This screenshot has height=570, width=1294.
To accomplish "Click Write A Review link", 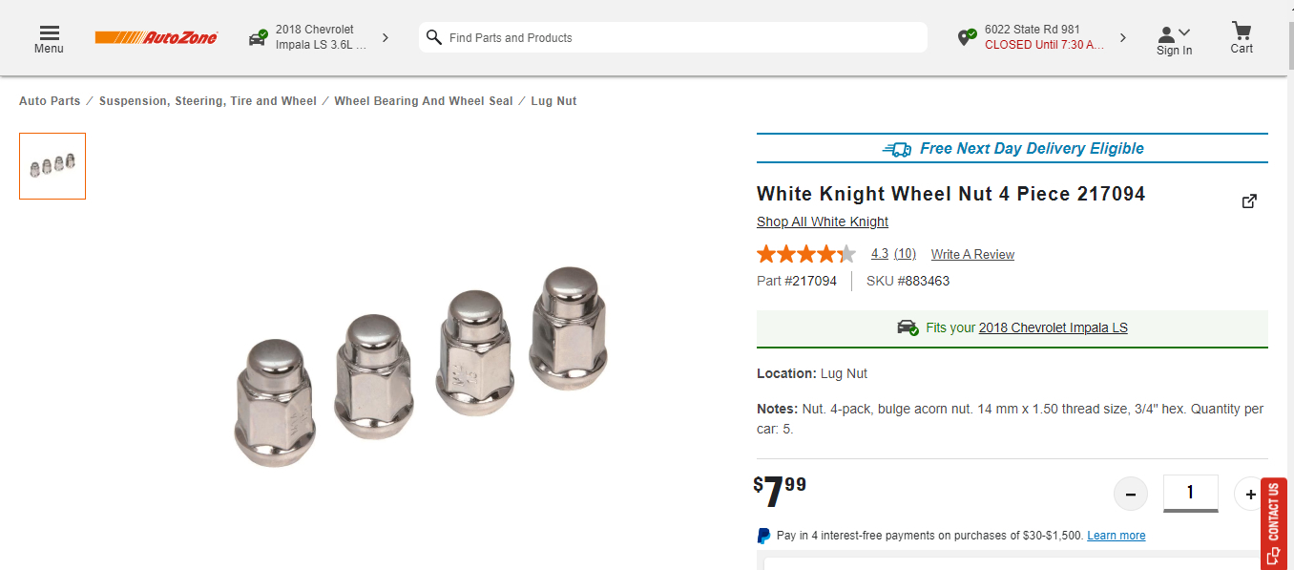I will 972,254.
